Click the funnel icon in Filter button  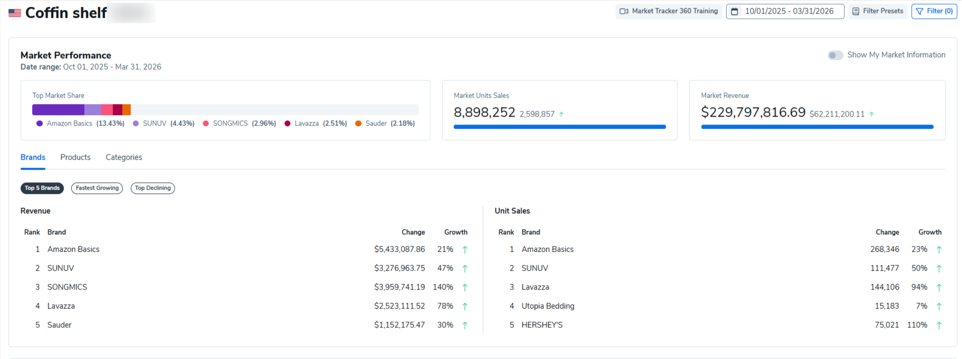coord(920,11)
